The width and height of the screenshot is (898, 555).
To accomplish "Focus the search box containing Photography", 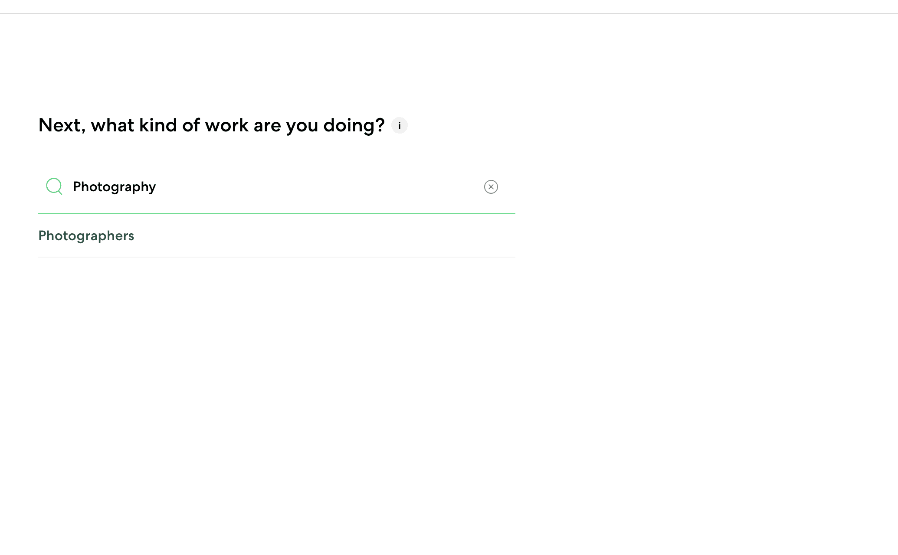I will (276, 187).
